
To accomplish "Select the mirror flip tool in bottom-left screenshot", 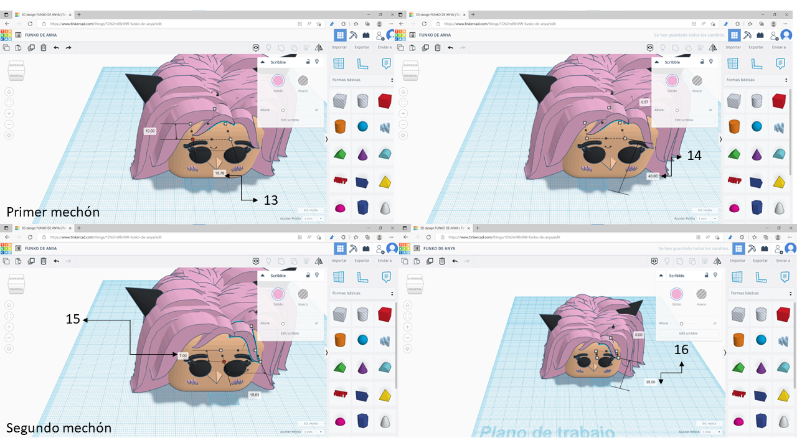I will [x=319, y=261].
